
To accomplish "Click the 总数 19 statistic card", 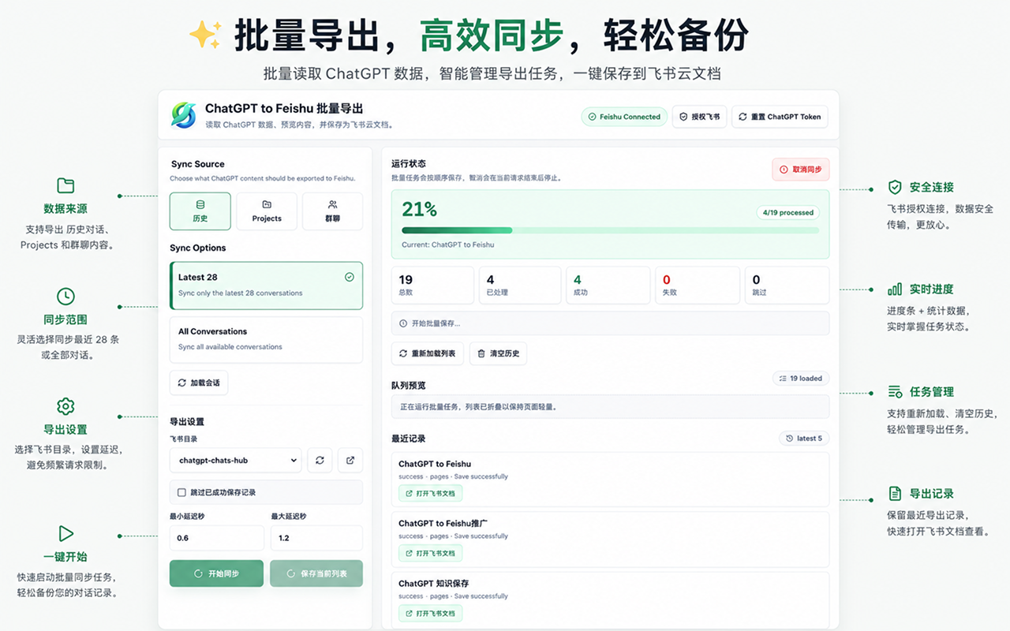I will (x=432, y=286).
